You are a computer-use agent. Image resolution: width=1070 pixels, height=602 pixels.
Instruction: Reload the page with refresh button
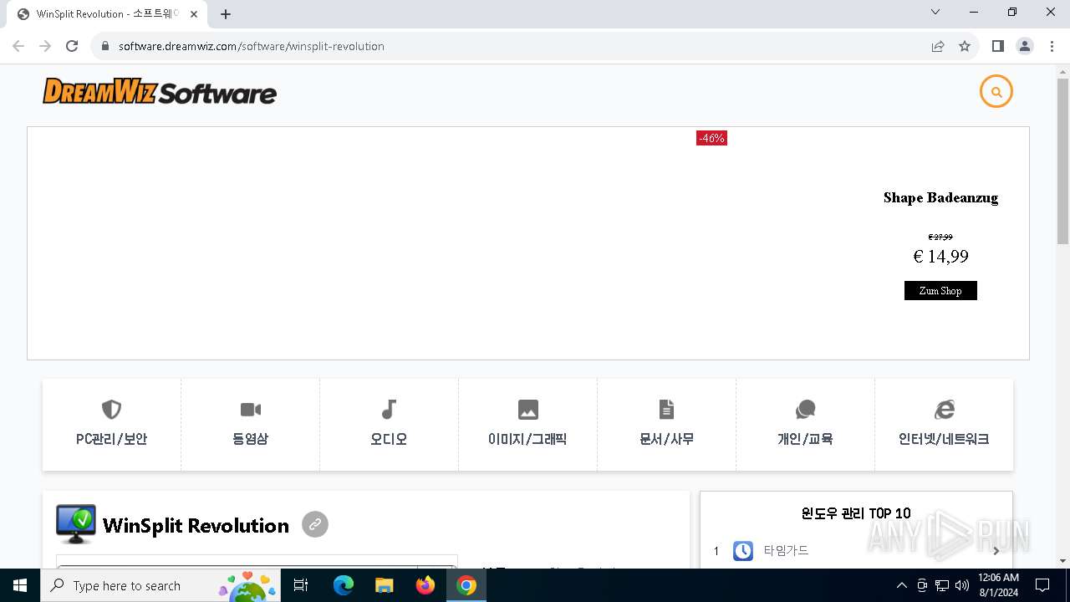[x=72, y=46]
